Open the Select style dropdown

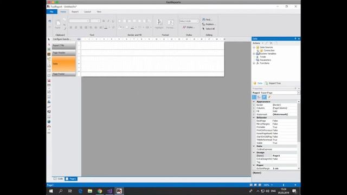[x=189, y=21]
